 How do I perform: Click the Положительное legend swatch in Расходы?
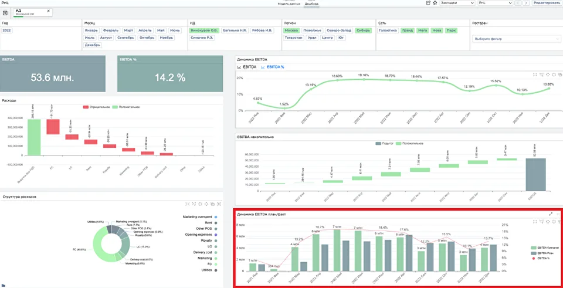pos(115,107)
